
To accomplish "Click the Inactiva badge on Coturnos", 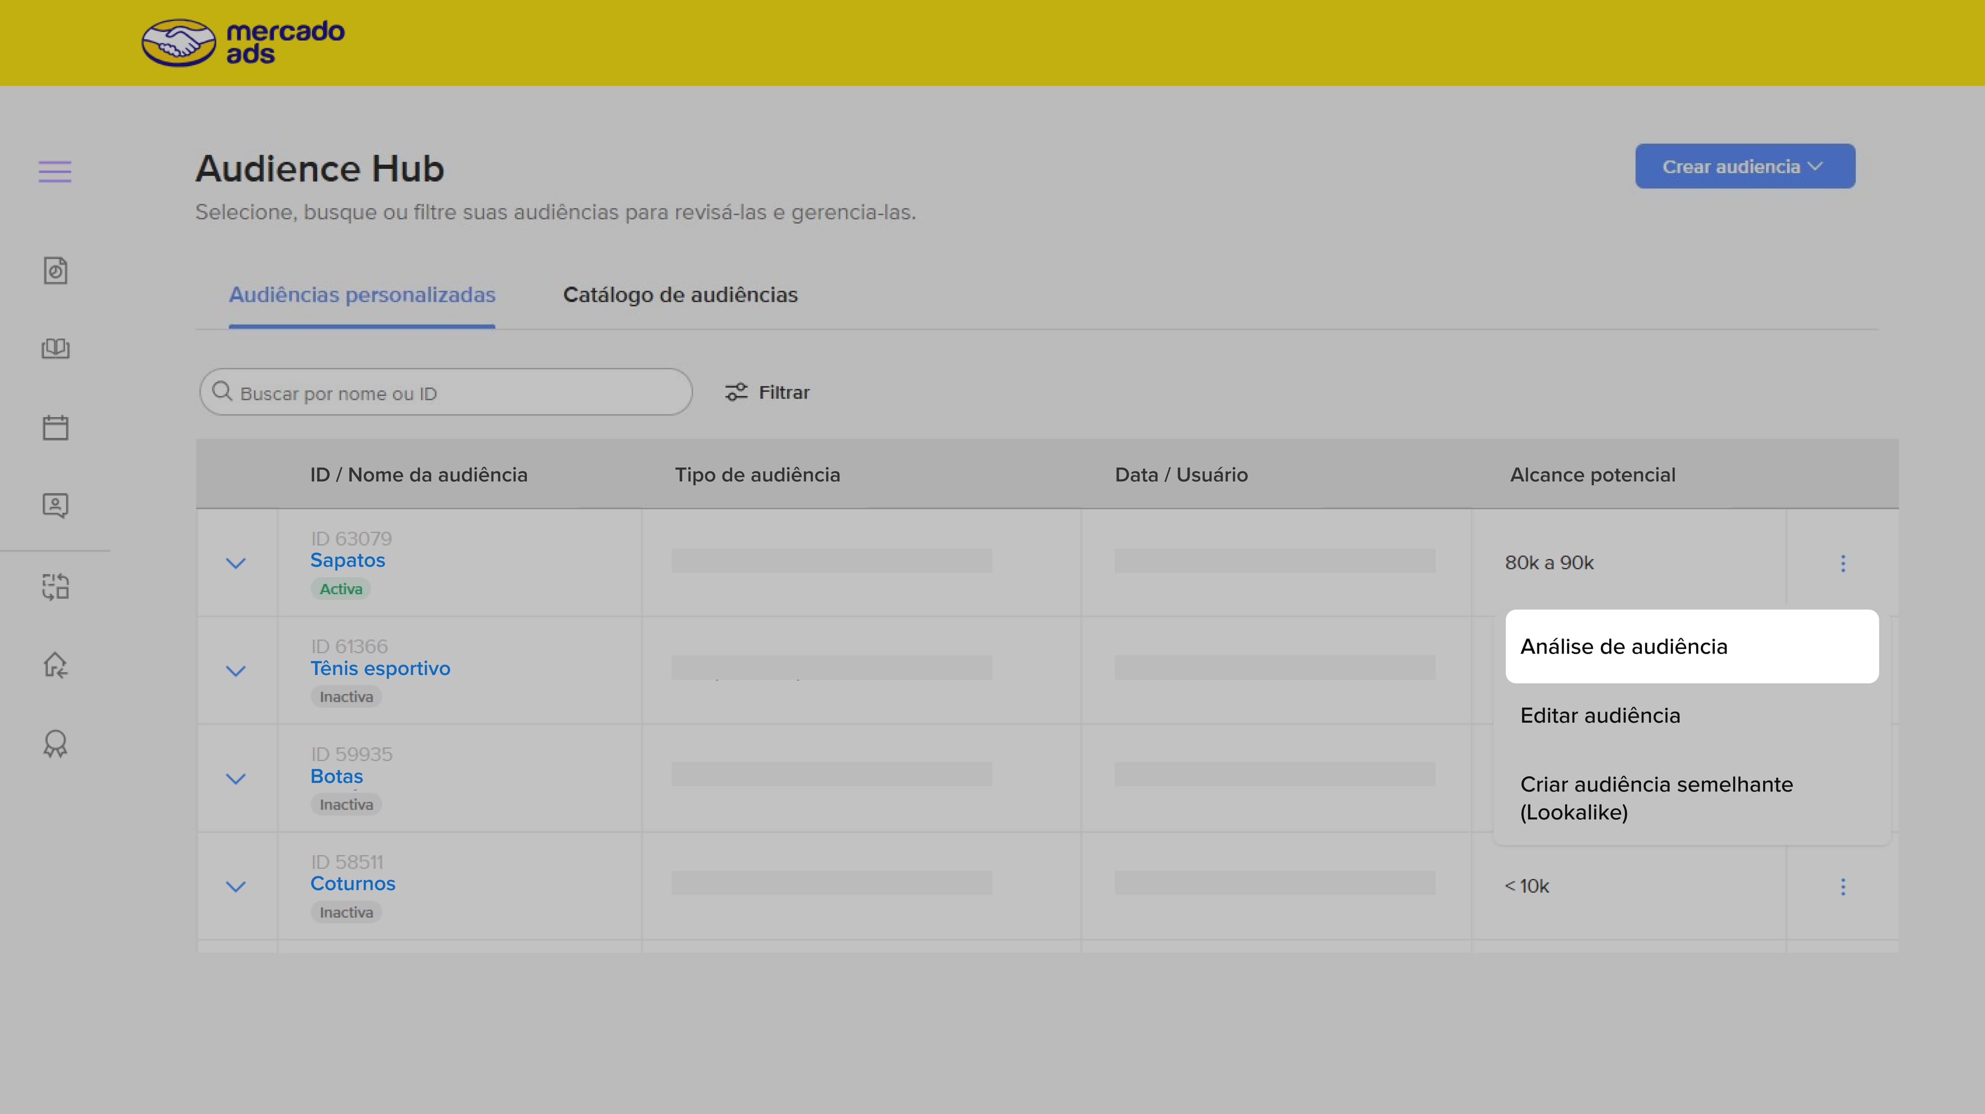I will click(346, 912).
